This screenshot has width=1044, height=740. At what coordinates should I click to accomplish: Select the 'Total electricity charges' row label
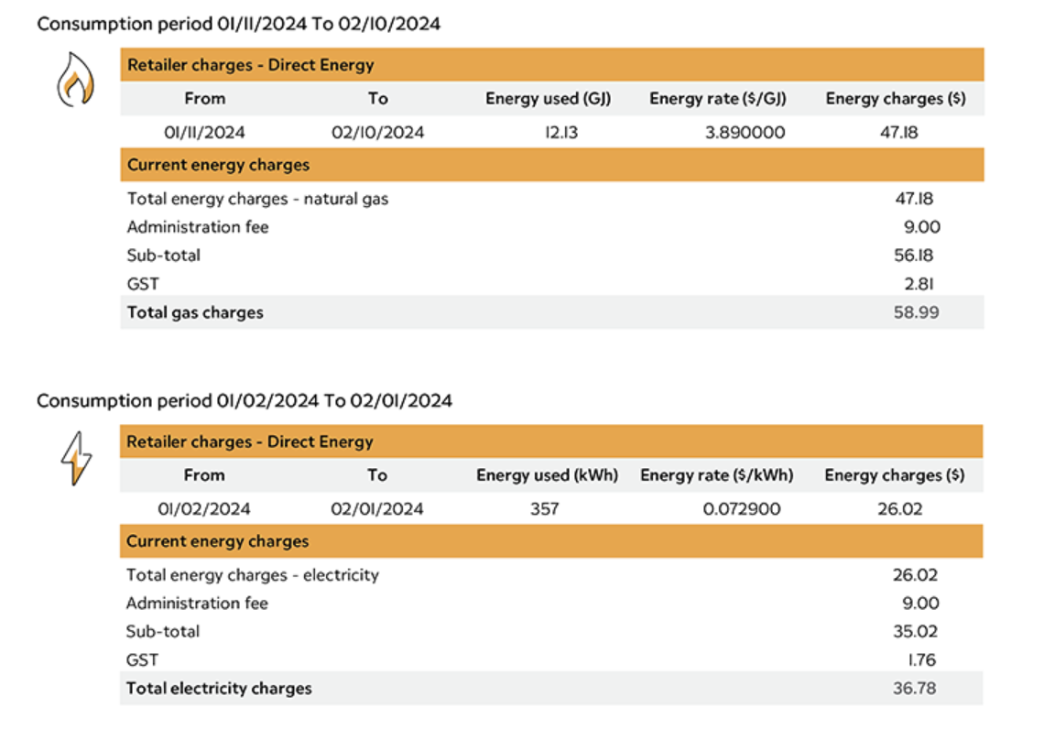[219, 689]
